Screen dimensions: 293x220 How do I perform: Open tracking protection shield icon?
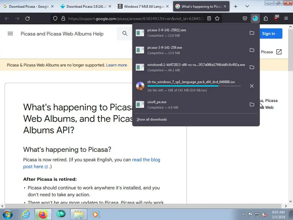coord(55,18)
